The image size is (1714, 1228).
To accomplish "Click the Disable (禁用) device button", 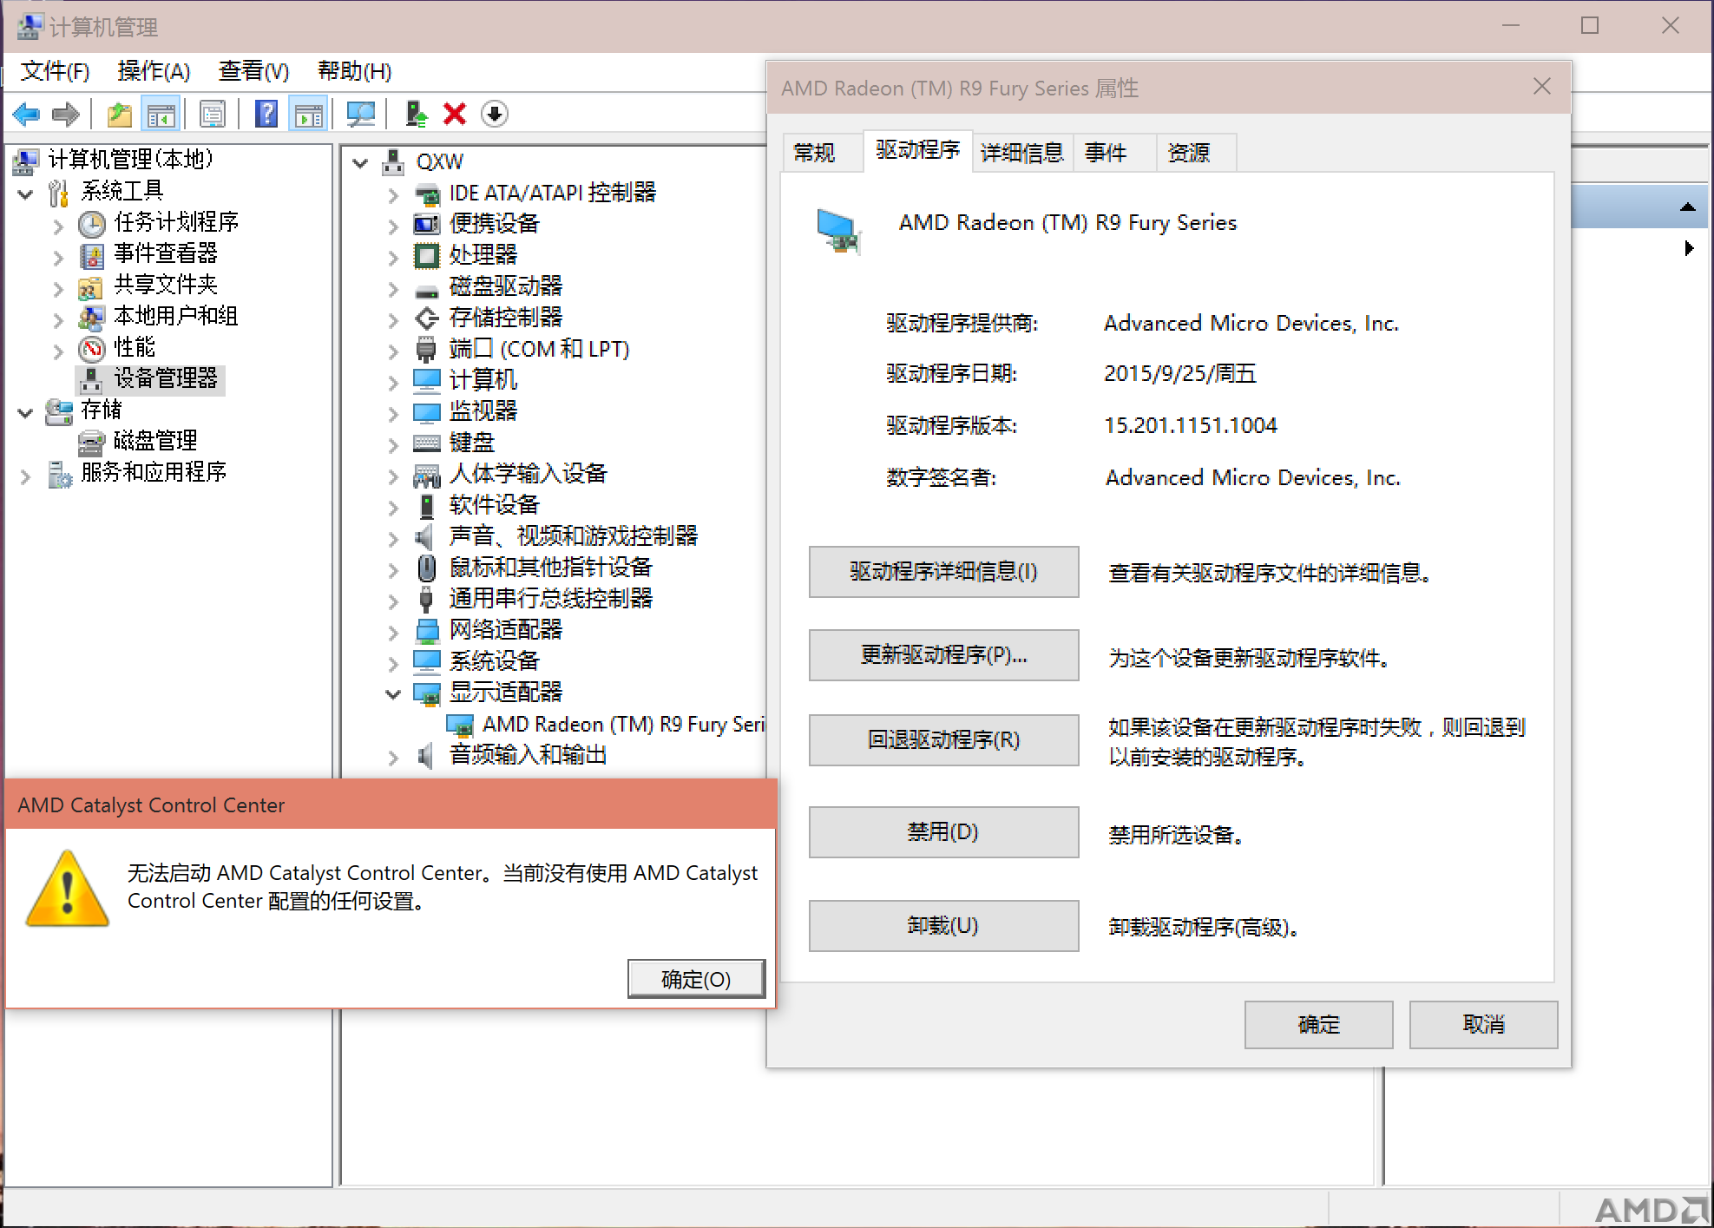I will click(943, 832).
